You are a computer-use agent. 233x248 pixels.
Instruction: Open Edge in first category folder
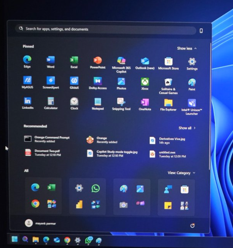coord(35,188)
